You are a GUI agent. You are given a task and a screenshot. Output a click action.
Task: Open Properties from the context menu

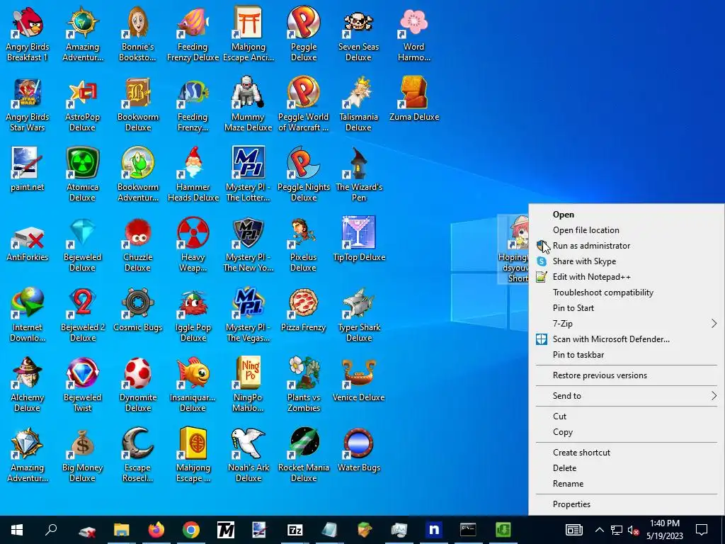[627, 504]
